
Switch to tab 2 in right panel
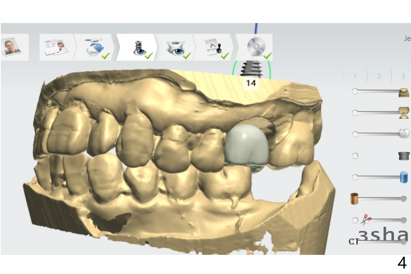[x=379, y=77]
